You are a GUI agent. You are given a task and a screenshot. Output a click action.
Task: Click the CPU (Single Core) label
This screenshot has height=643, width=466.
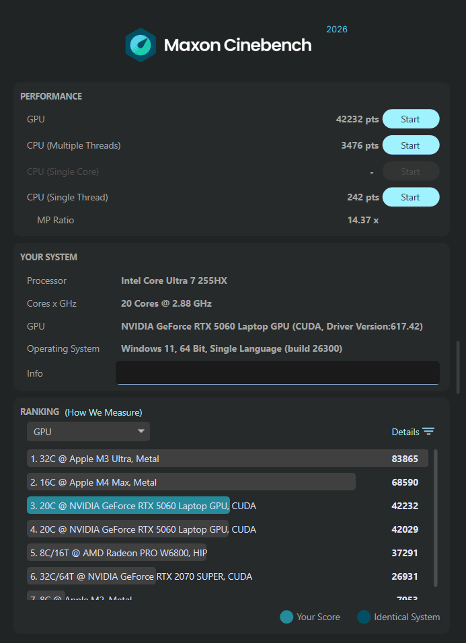[x=63, y=172]
